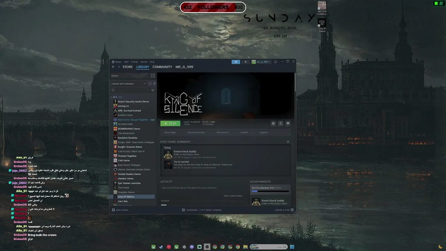The height and width of the screenshot is (251, 446).
Task: Collapse the ALL games category
Action: coord(112,97)
